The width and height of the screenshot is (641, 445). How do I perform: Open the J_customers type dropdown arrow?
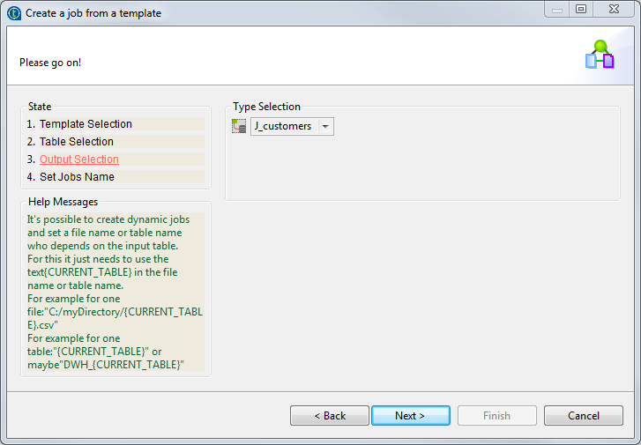click(325, 127)
